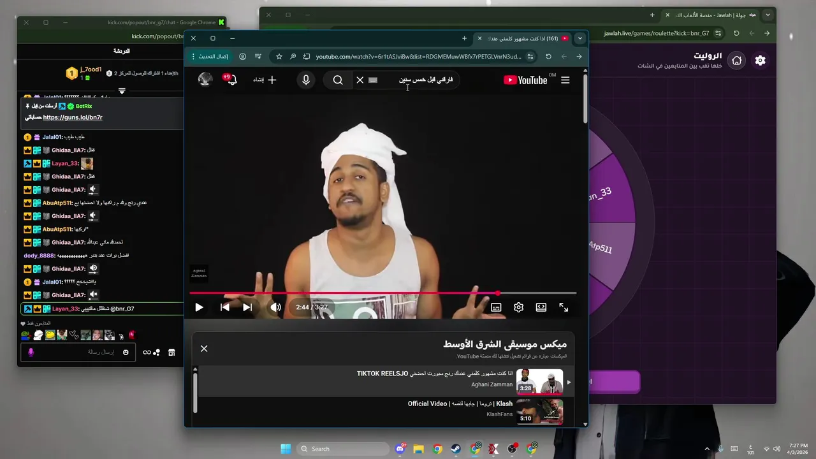Viewport: 816px width, 459px height.
Task: Open YouTube player settings gear
Action: pyautogui.click(x=518, y=307)
